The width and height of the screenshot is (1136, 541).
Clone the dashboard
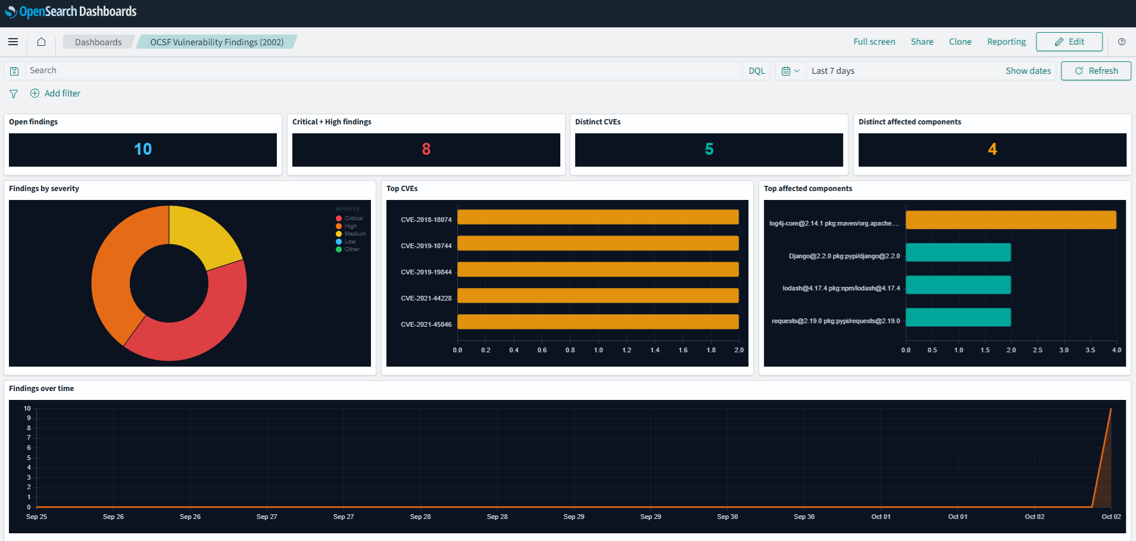(x=960, y=42)
